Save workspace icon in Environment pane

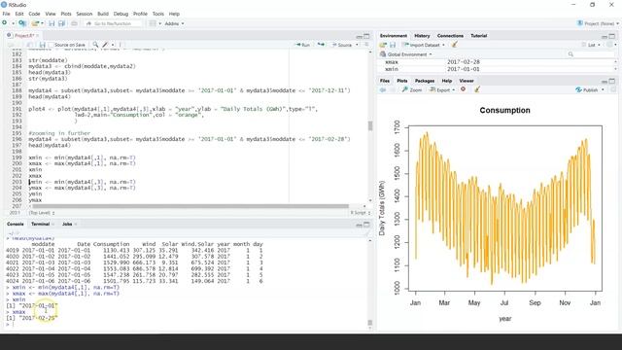393,45
